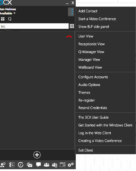The image size is (136, 171).
Task: Close the 3CX window with X
Action: [73, 3]
